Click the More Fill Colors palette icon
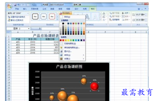 coord(61,48)
